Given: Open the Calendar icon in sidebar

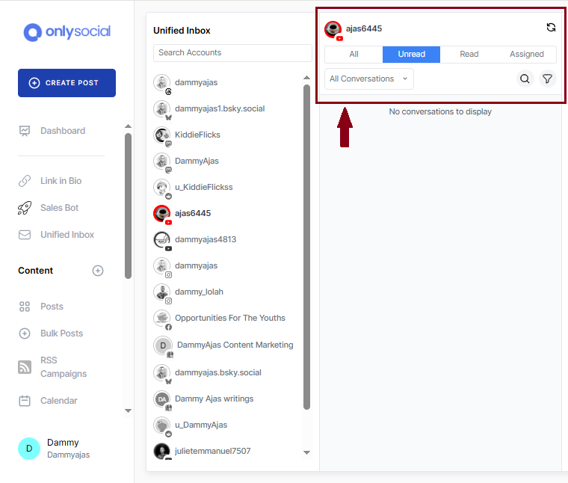Looking at the screenshot, I should (x=25, y=401).
